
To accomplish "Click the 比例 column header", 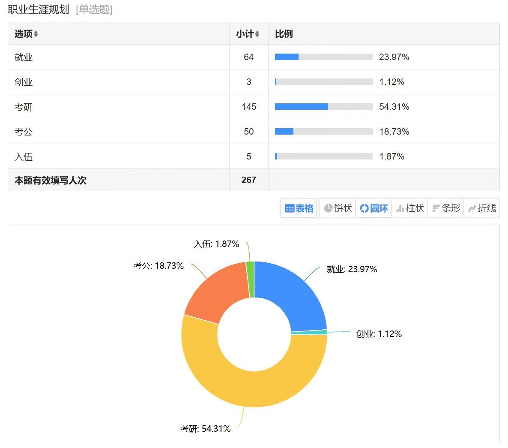I will (x=284, y=34).
